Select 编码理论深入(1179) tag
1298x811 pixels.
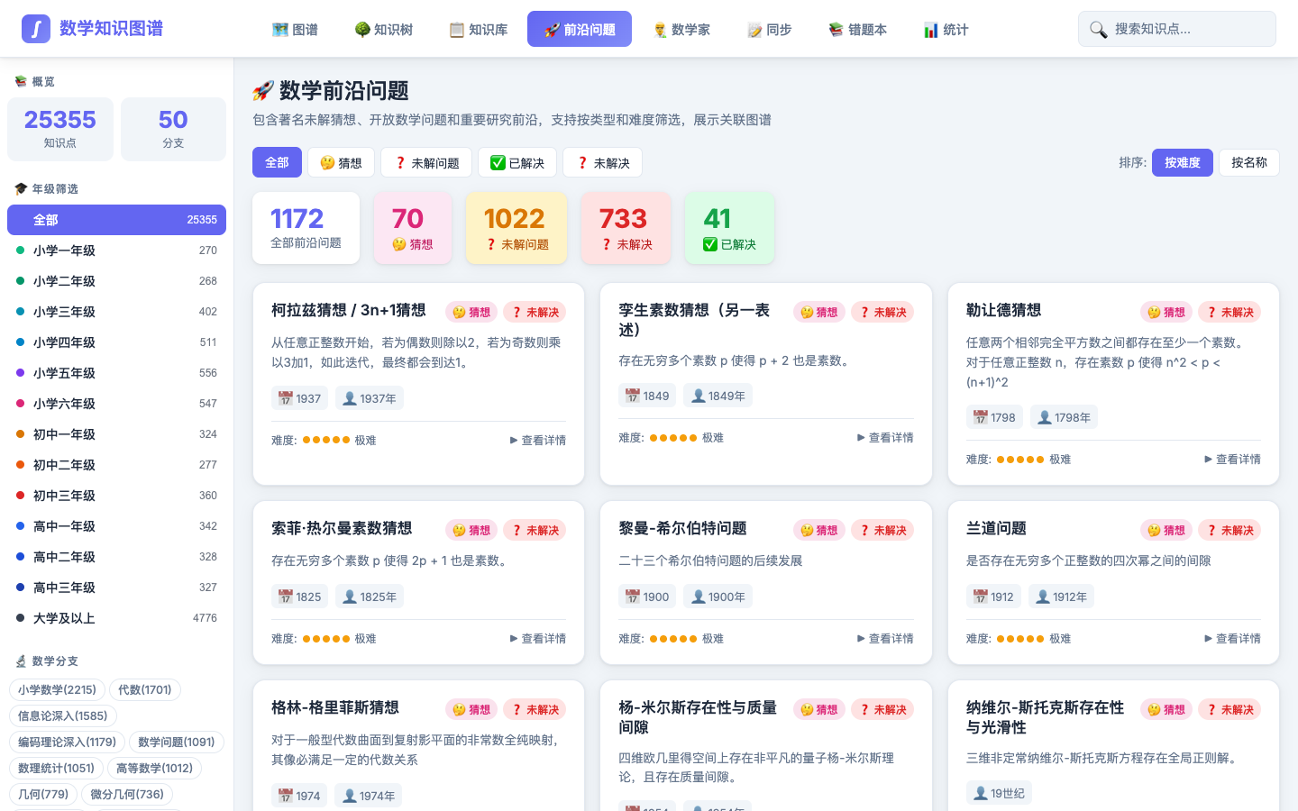(68, 742)
